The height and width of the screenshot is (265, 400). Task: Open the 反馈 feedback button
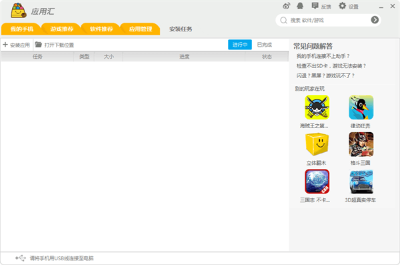[321, 6]
